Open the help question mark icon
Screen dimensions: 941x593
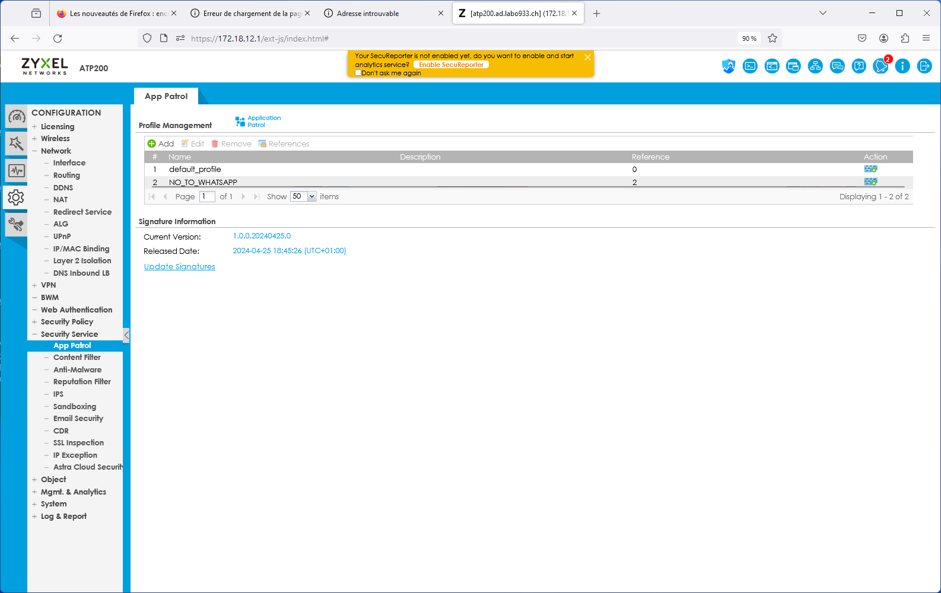tap(859, 66)
